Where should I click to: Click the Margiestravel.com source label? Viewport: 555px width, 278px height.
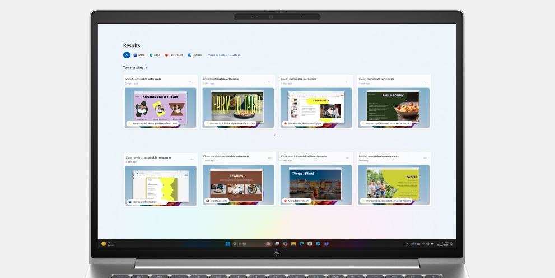[x=297, y=201]
